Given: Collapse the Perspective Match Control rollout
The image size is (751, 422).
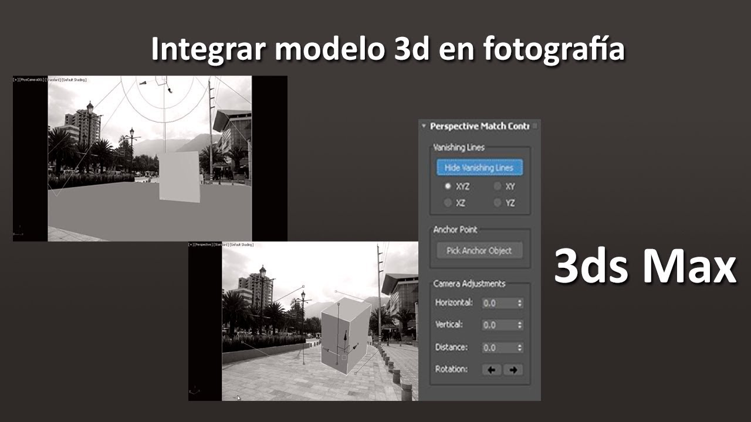Looking at the screenshot, I should tap(424, 126).
